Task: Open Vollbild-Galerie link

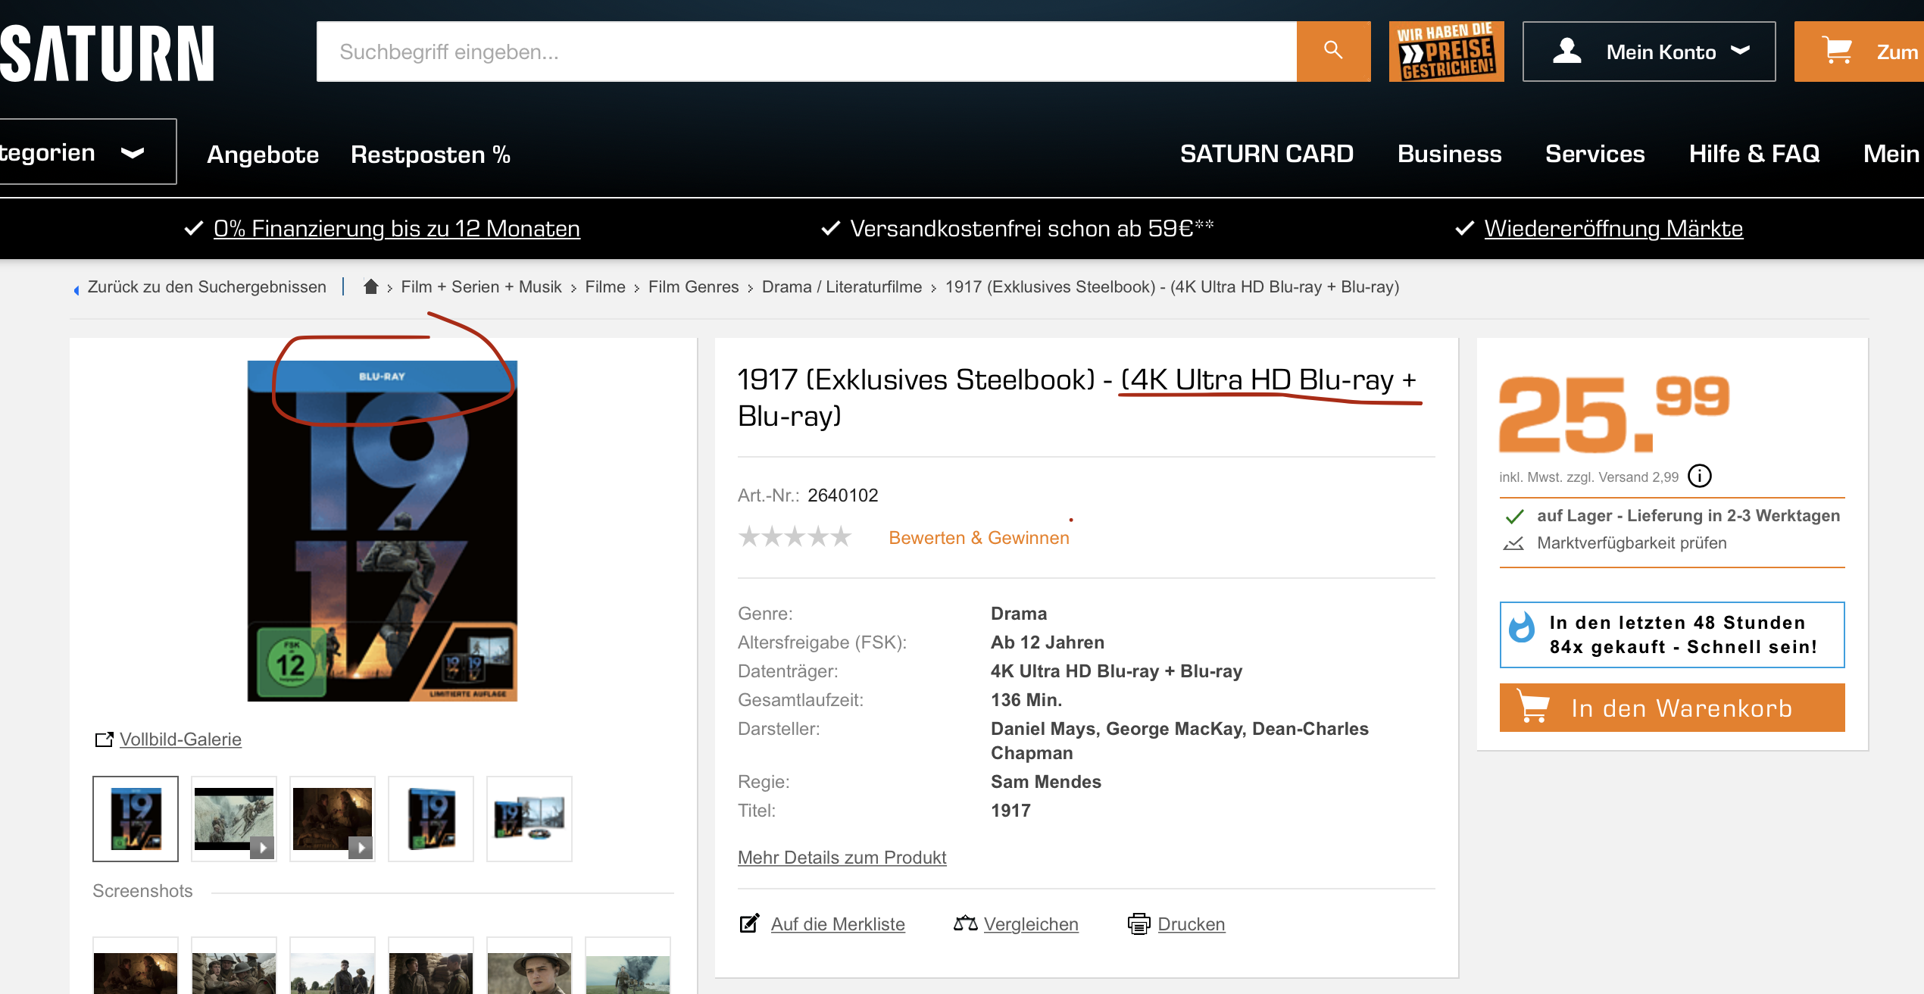Action: [x=180, y=739]
